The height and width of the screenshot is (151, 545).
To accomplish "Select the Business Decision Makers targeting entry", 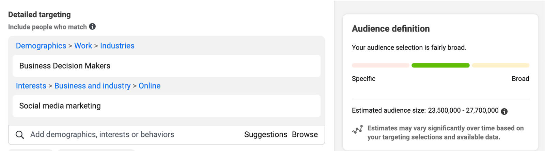I will click(x=167, y=66).
